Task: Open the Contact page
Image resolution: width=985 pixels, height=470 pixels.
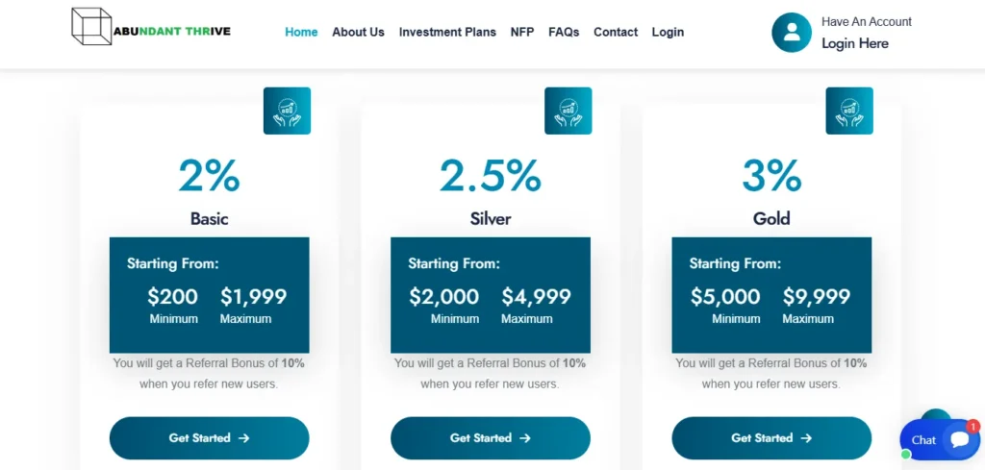Action: coord(616,32)
